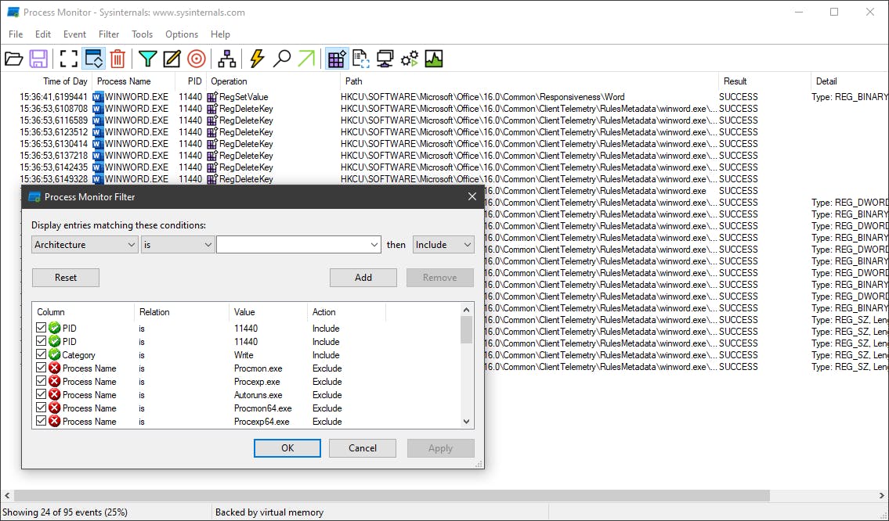Screen dimensions: 889x521
Task: Toggle Show Network Activity toolbar icon
Action: pyautogui.click(x=385, y=59)
